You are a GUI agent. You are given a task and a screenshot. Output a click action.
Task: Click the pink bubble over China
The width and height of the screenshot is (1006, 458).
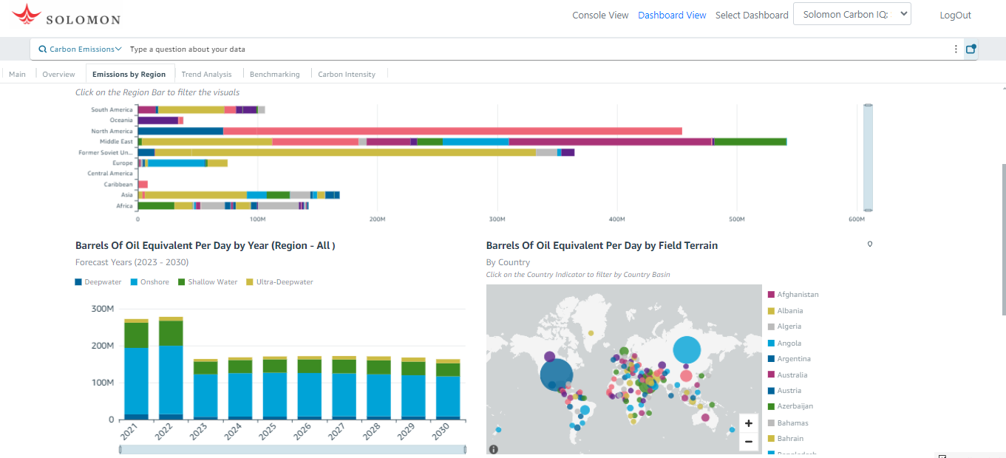click(686, 375)
